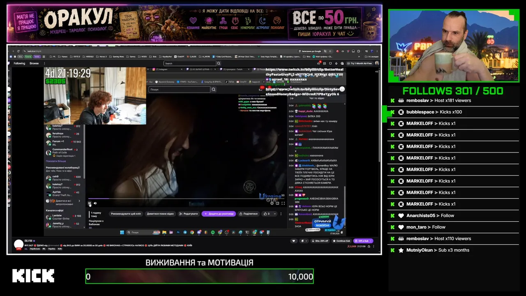This screenshot has width=526, height=296.
Task: Open Twitch nav more-options dots
Action: 45,63
